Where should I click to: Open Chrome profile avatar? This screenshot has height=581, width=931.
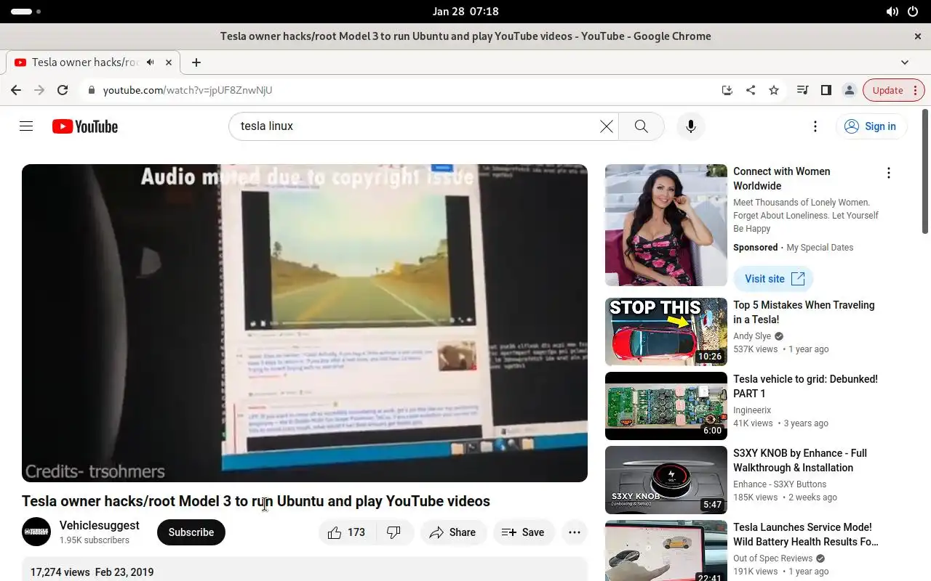849,90
